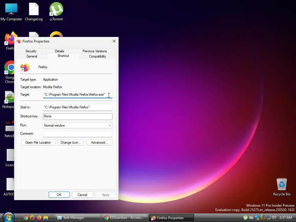Select the License file desktop icon
The height and width of the screenshot is (222, 296).
point(10,158)
